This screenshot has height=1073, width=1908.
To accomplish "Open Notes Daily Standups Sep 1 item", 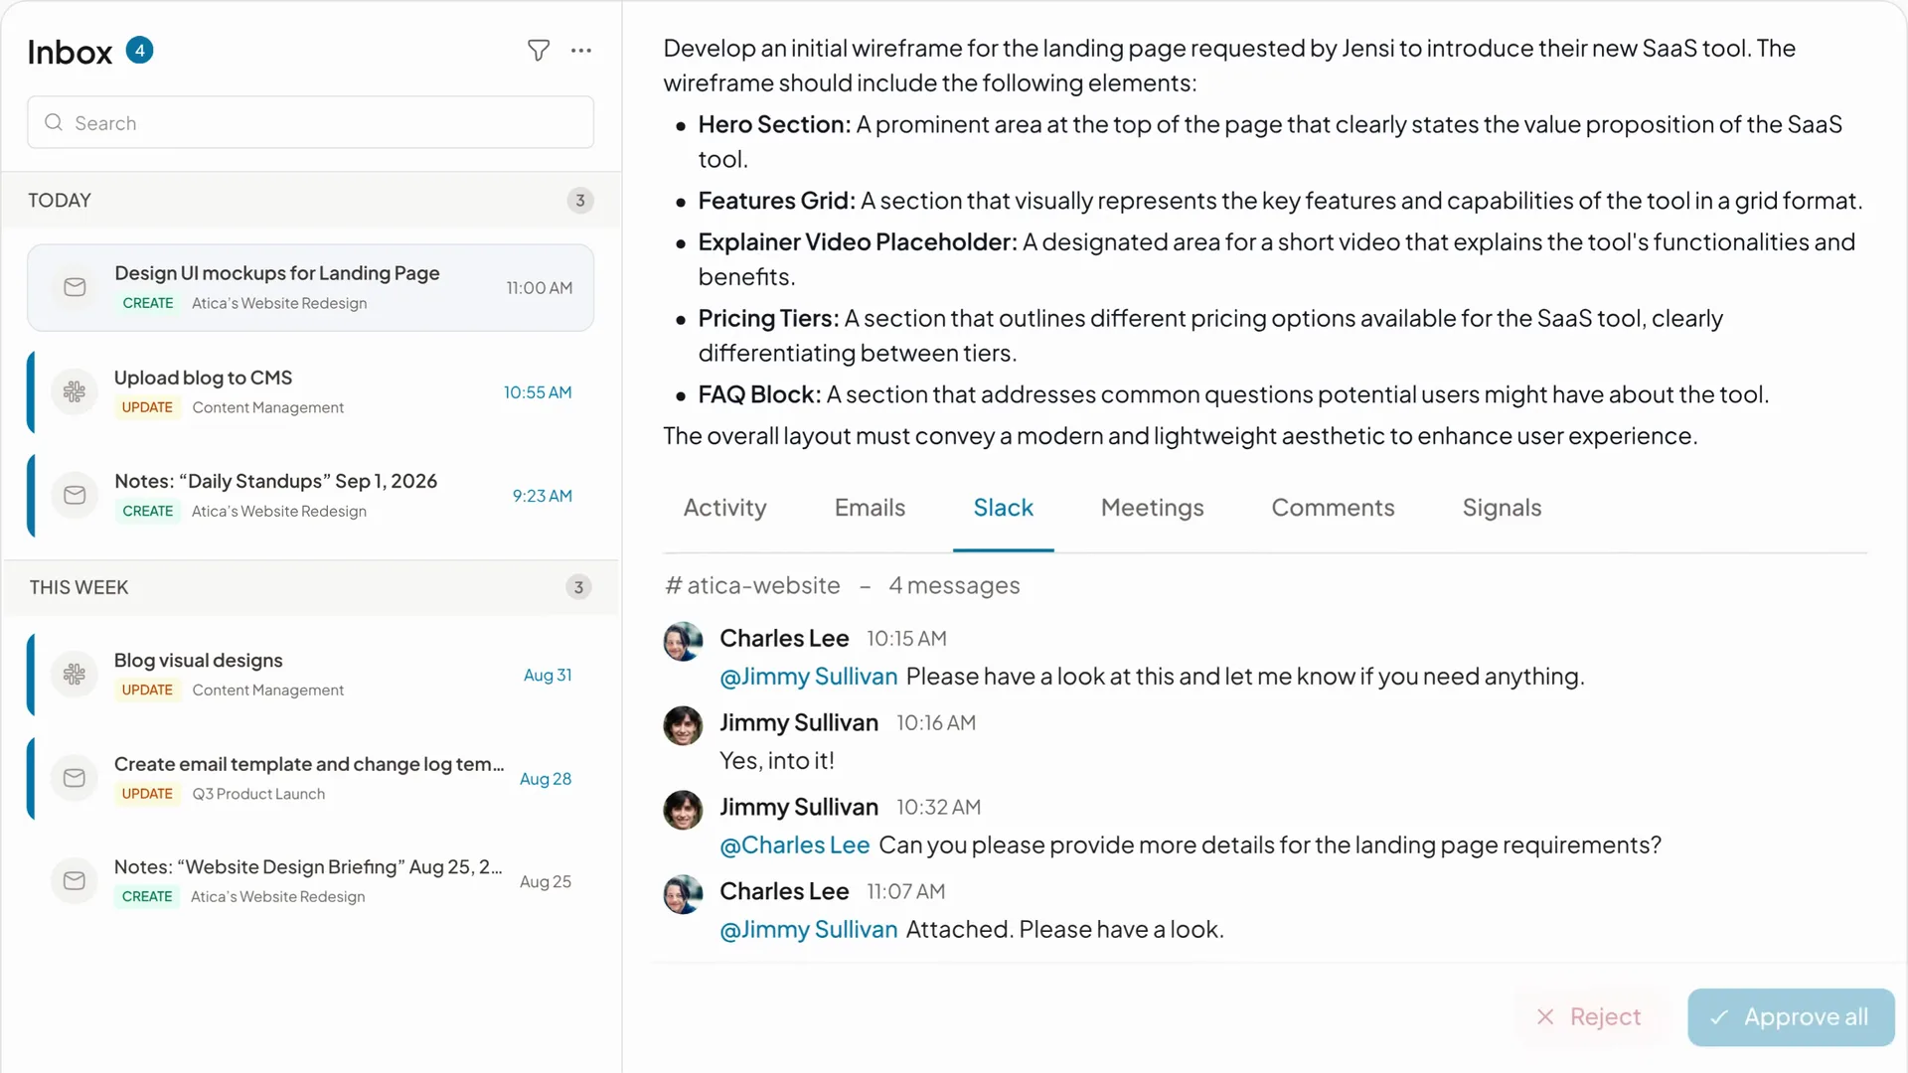I will [310, 495].
